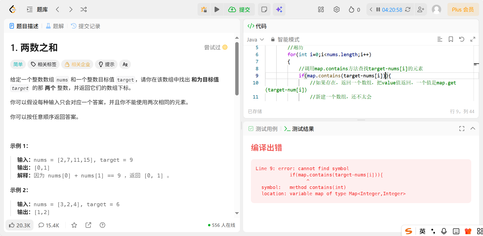
Task: Click code line 9 in editor
Action: pos(370,76)
